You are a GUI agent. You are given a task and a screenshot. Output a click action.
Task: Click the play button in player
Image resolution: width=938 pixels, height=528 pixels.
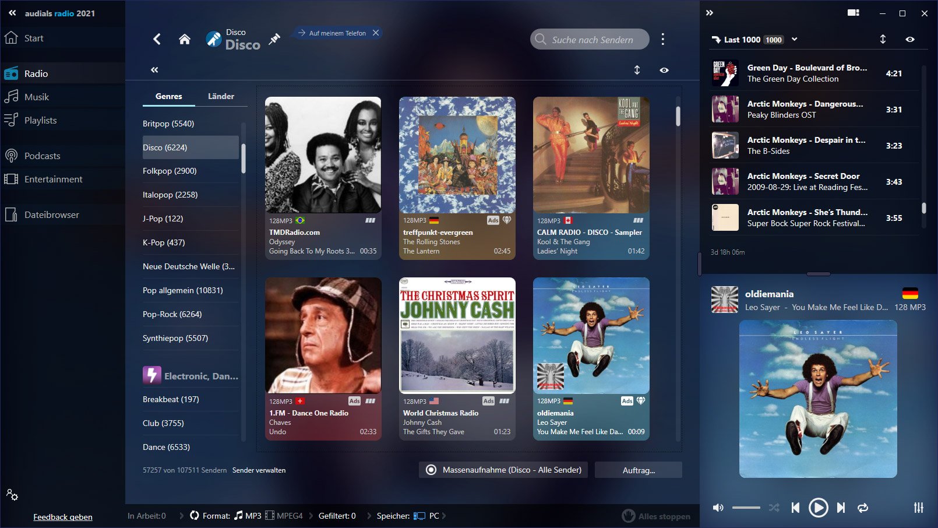tap(818, 508)
